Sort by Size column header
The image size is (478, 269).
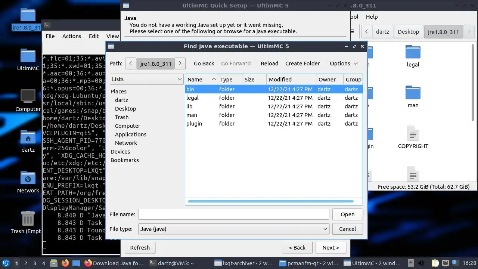(254, 80)
